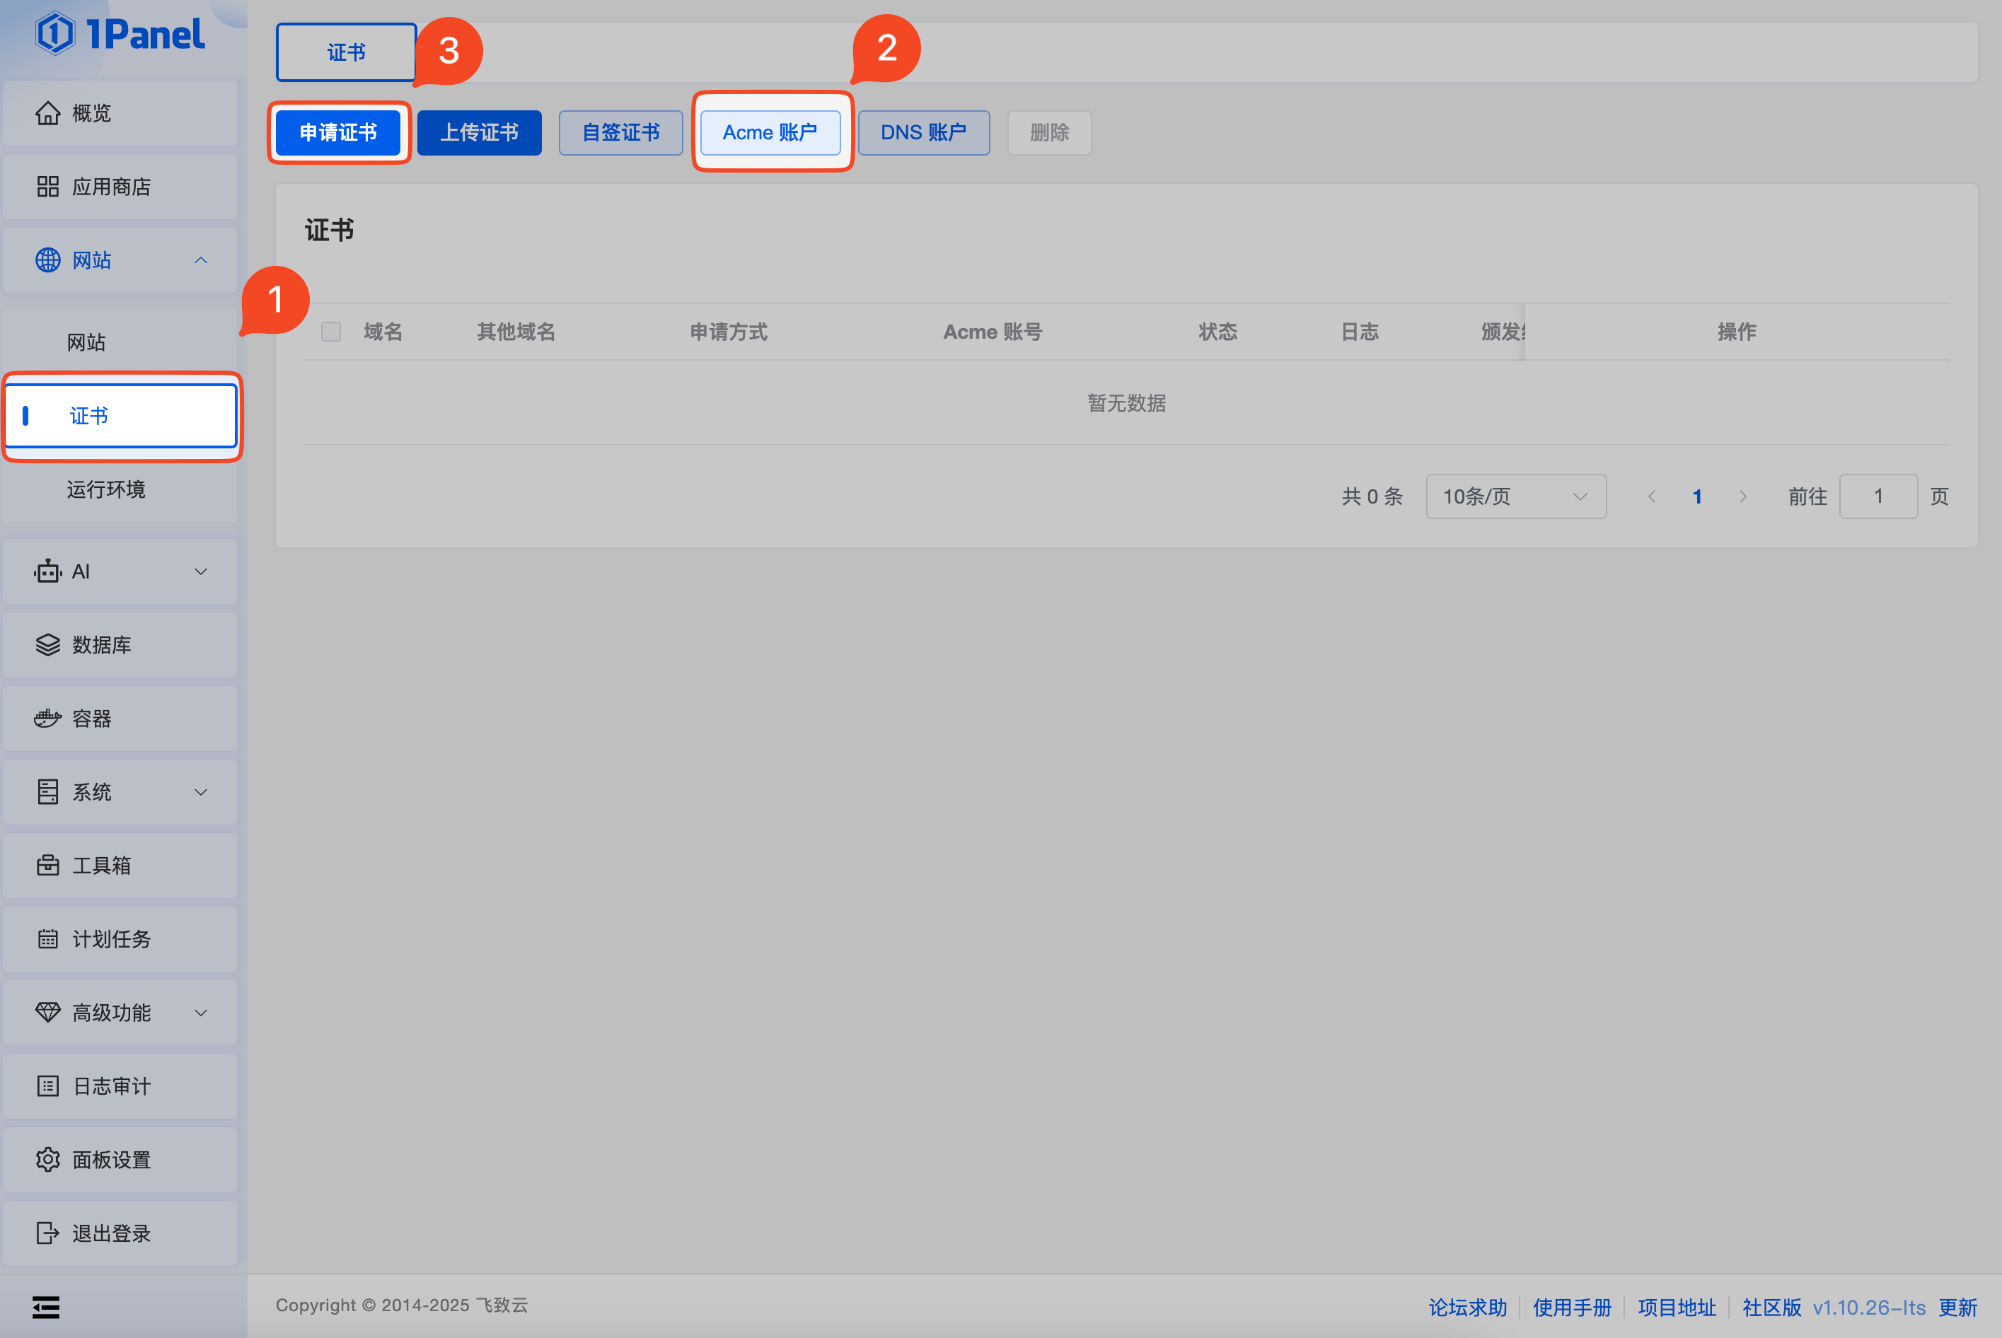Open 容器 docker whale icon
The height and width of the screenshot is (1338, 2002).
coord(48,719)
